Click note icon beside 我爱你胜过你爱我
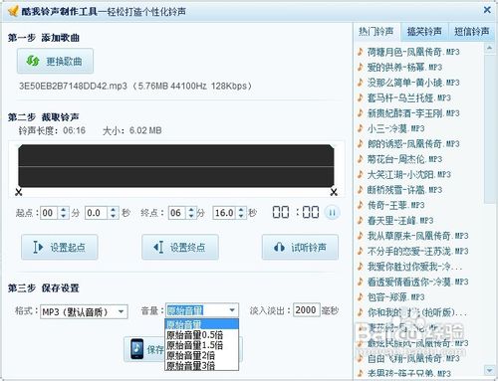The image size is (498, 381). coord(360,267)
